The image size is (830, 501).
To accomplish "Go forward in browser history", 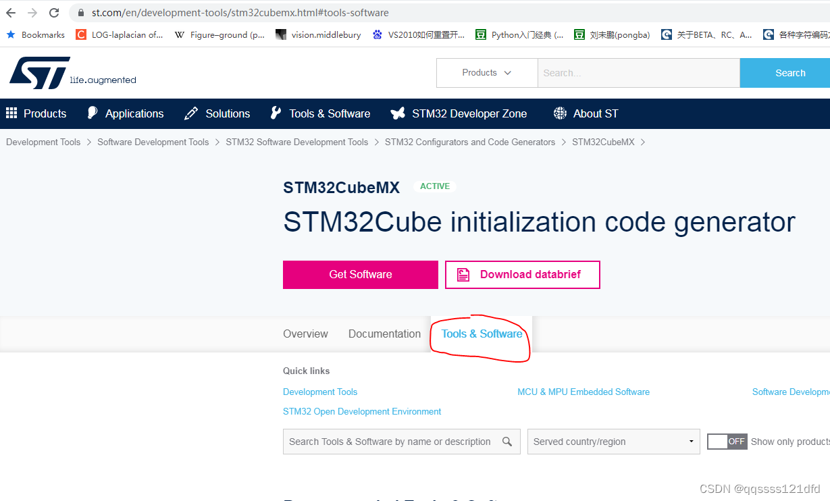I will pos(32,13).
